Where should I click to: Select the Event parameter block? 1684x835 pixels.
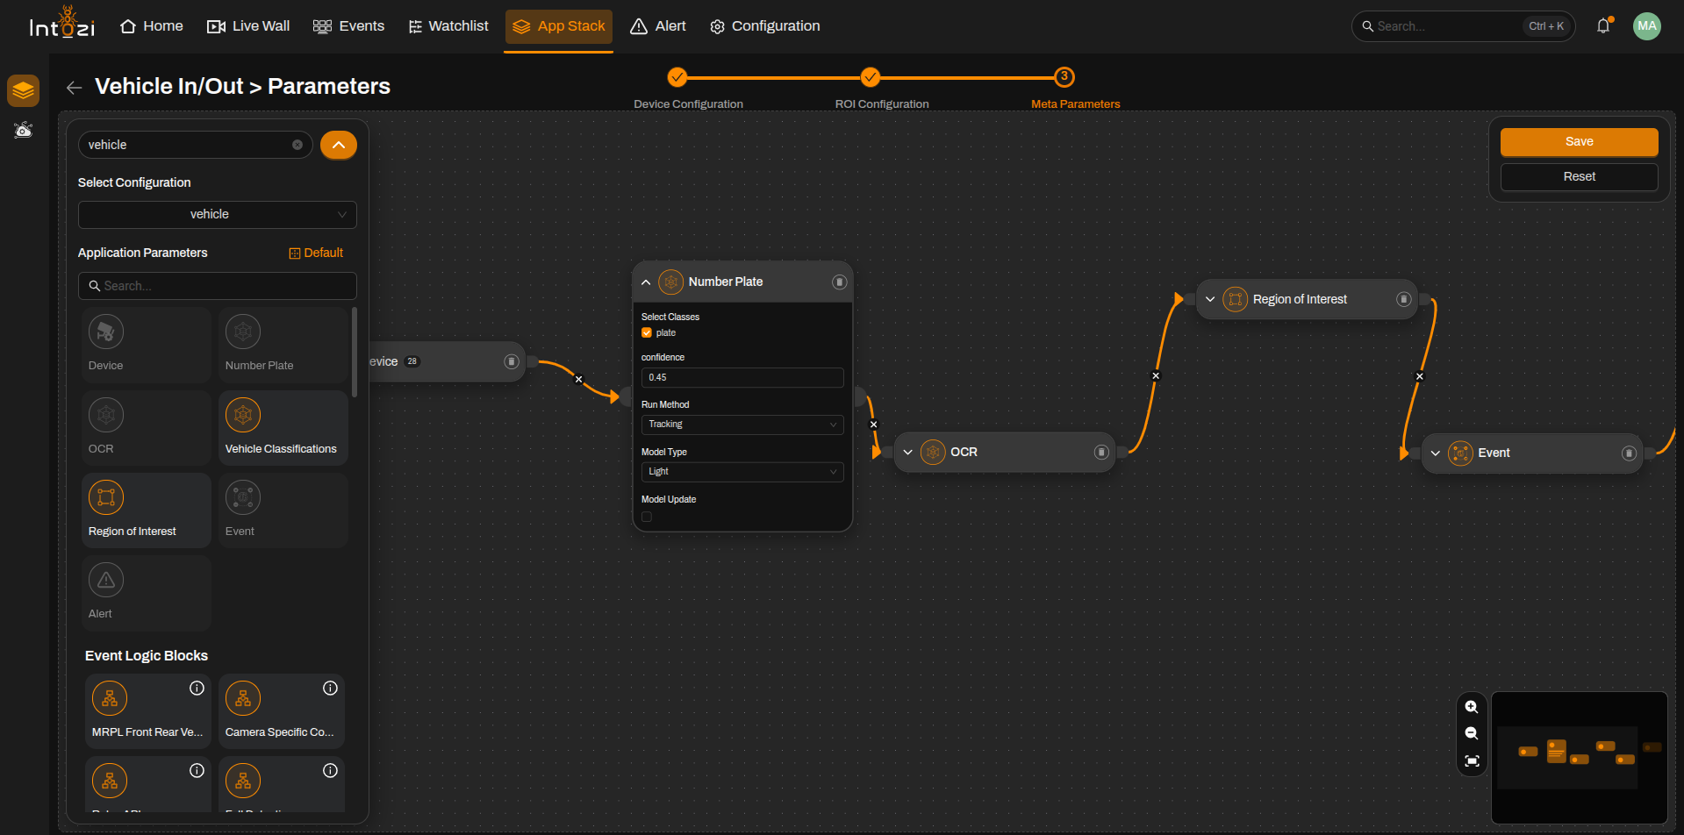coord(283,510)
